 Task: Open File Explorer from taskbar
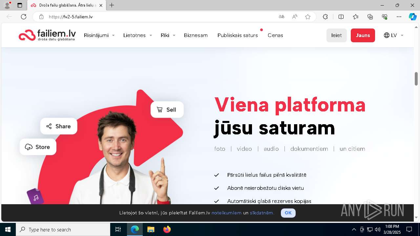(x=151, y=229)
